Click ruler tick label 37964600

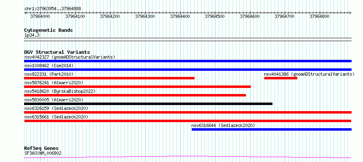[x=250, y=16]
